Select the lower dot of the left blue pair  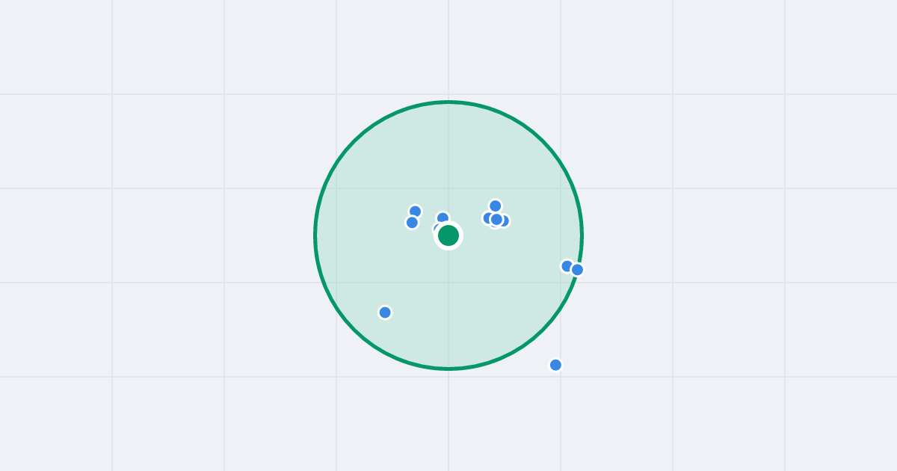(412, 223)
